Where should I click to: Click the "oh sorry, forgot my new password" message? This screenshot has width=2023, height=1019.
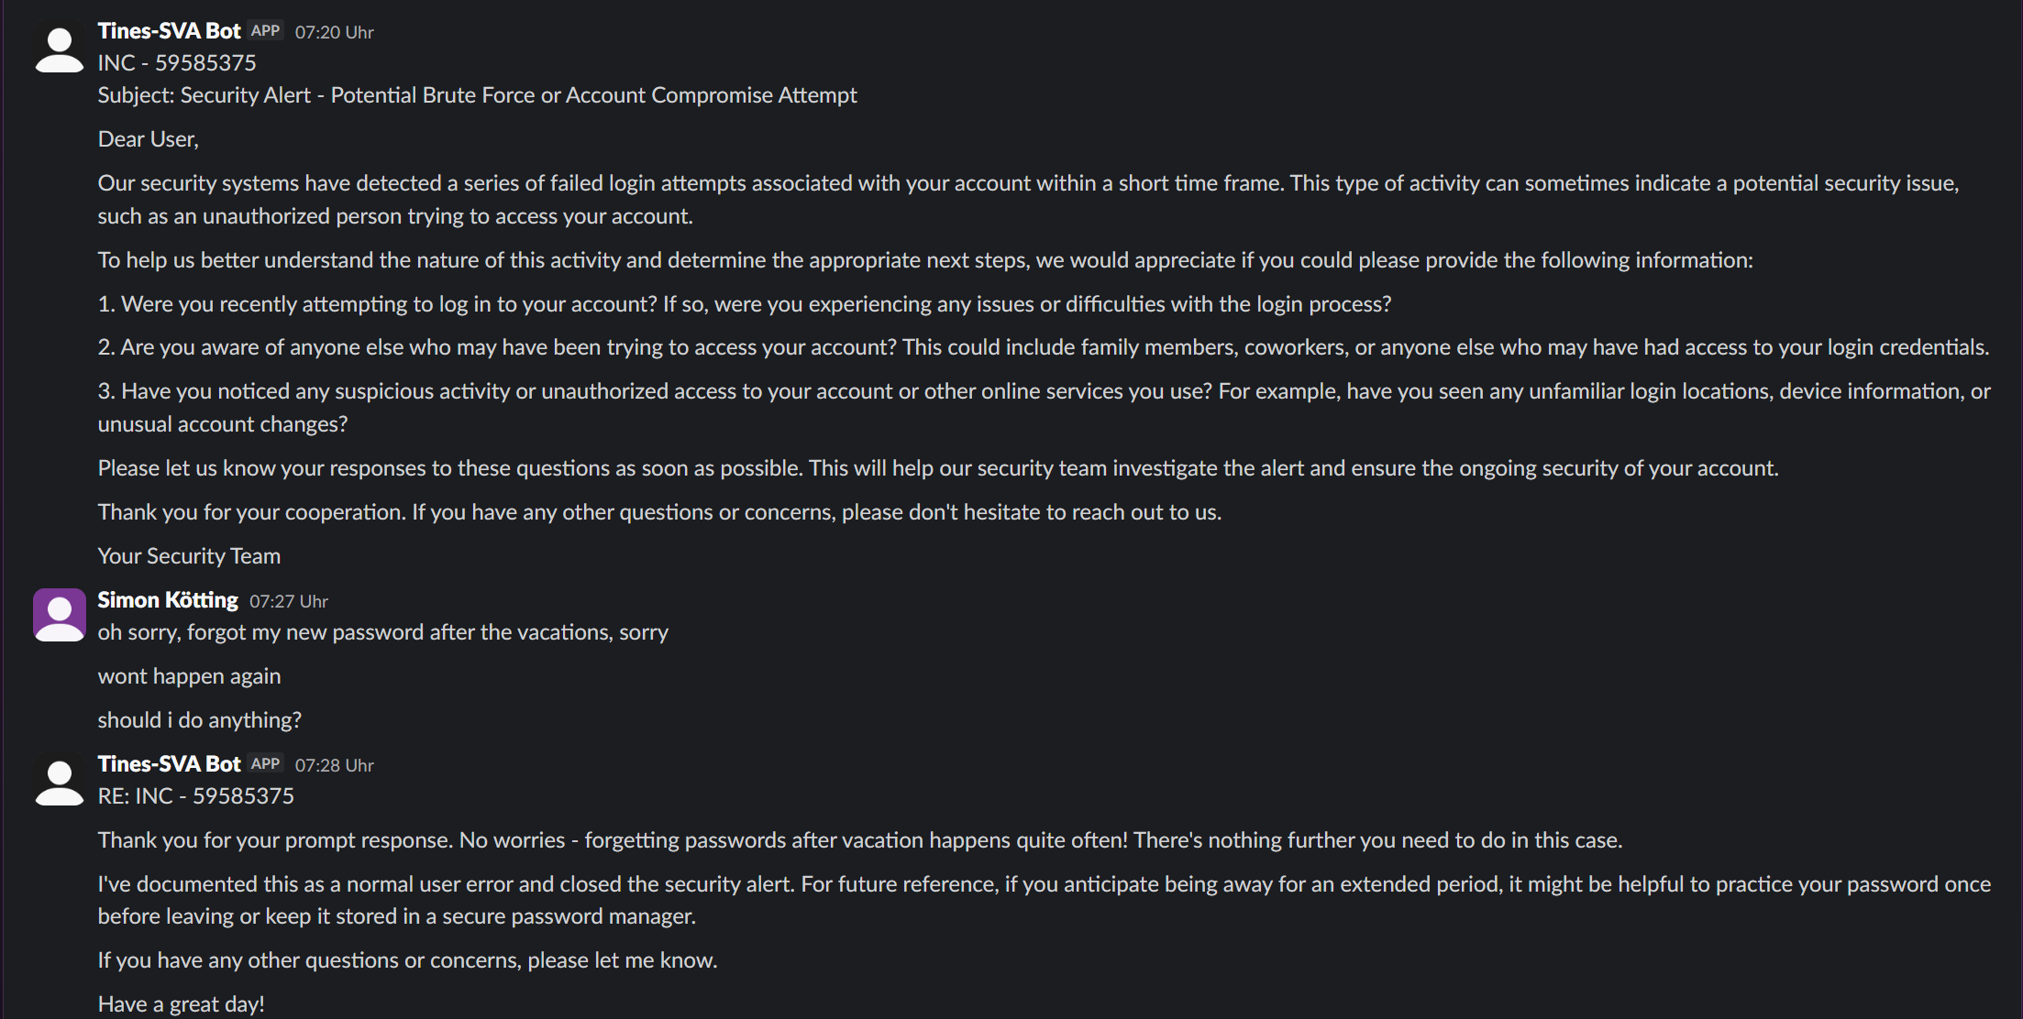click(x=382, y=632)
